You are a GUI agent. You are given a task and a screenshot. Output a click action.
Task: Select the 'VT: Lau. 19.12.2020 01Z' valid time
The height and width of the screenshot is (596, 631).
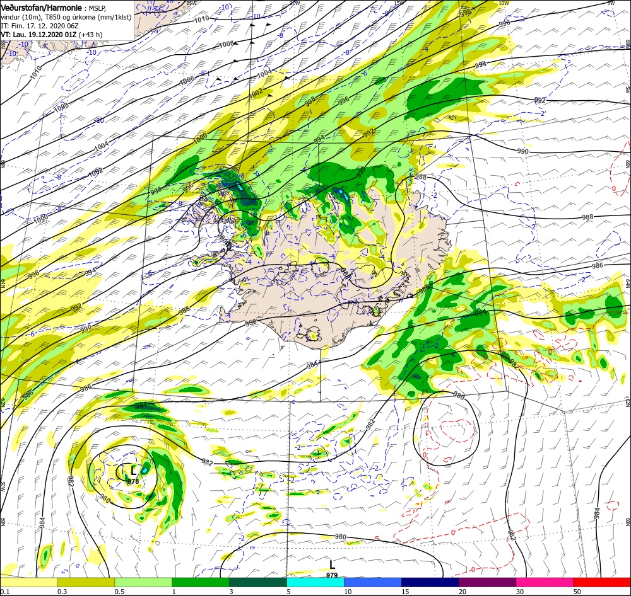(x=38, y=35)
